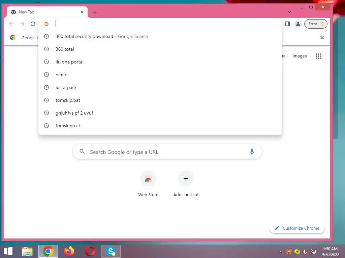Viewport: 345px width, 258px height.
Task: Click the magnifier icon in search box
Action: 82,152
